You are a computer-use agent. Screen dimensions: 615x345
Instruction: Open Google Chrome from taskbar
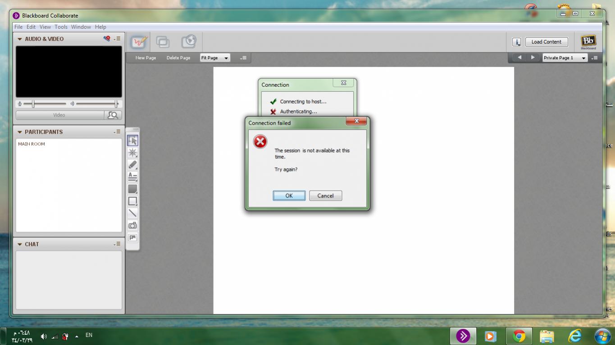coord(519,336)
